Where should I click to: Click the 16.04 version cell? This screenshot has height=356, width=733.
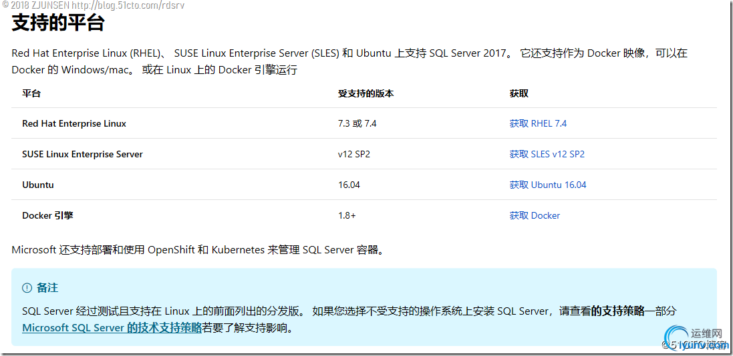point(349,185)
